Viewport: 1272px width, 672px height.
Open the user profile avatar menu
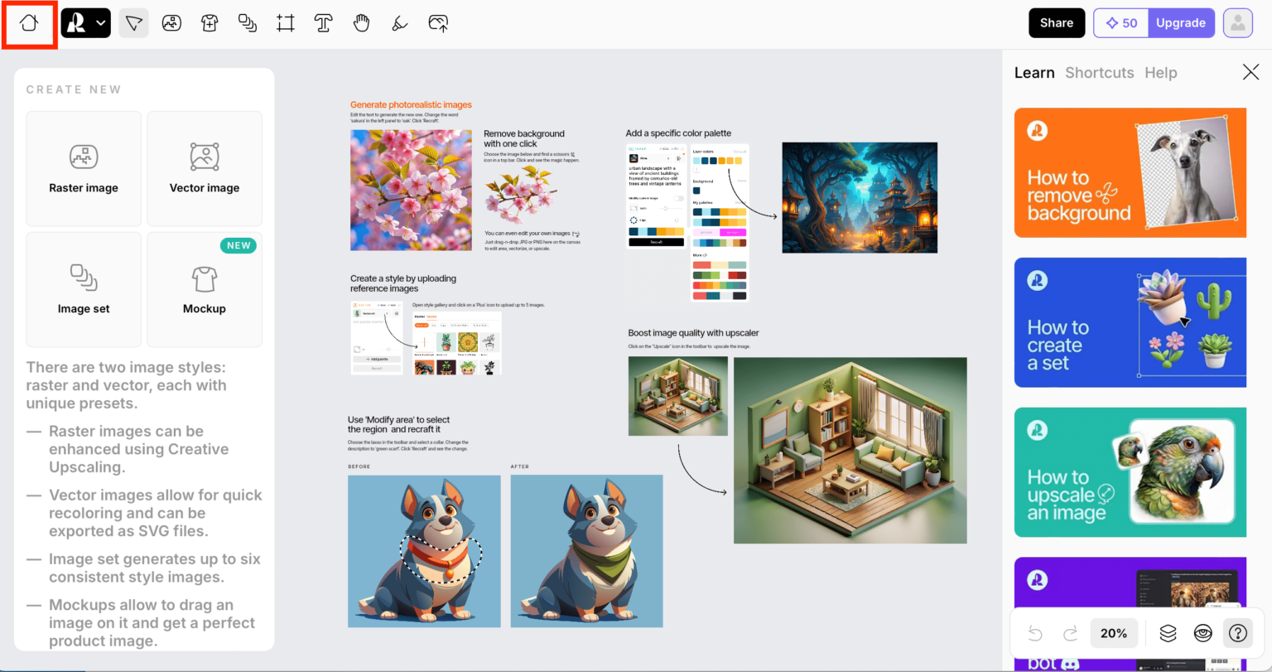pyautogui.click(x=1238, y=23)
